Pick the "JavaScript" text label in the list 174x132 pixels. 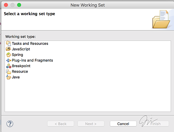coord(21,49)
